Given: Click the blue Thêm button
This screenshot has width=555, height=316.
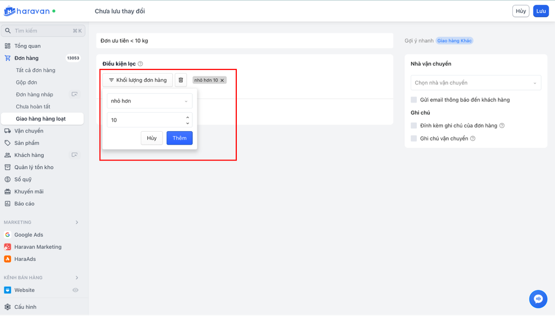Looking at the screenshot, I should coord(179,138).
